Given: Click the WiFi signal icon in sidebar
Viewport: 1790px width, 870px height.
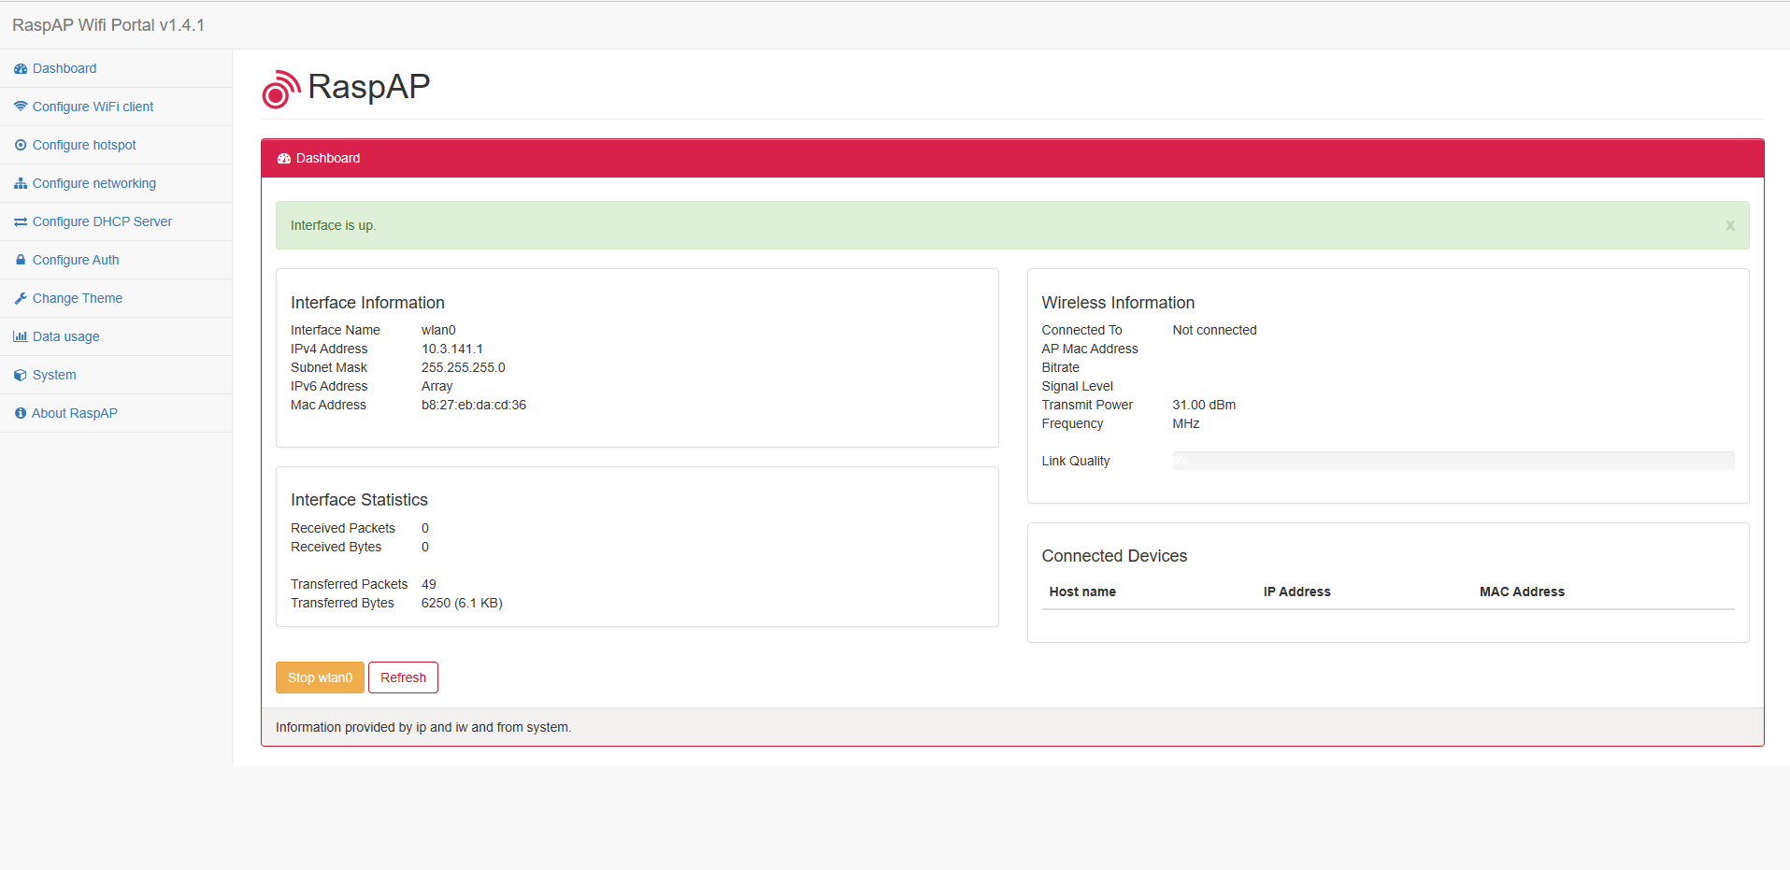Looking at the screenshot, I should point(21,107).
